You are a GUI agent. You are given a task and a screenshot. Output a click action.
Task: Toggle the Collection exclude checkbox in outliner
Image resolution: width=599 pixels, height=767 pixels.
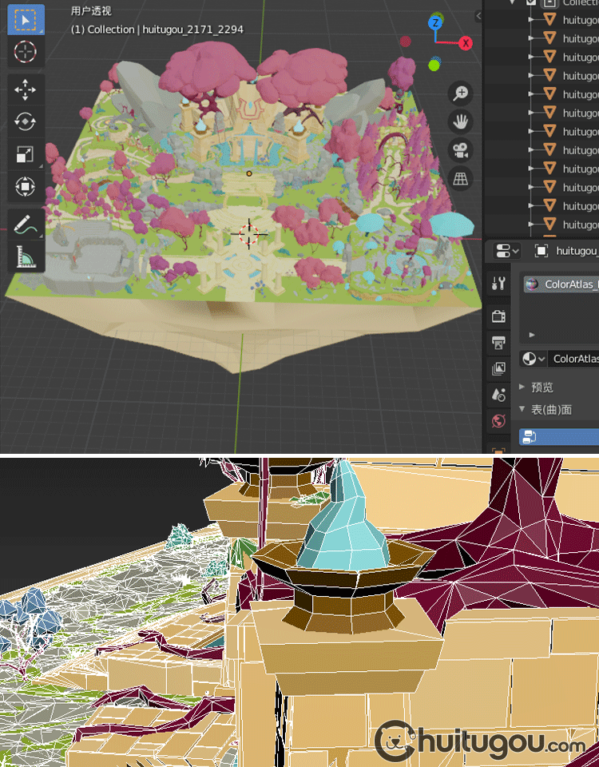[x=532, y=3]
